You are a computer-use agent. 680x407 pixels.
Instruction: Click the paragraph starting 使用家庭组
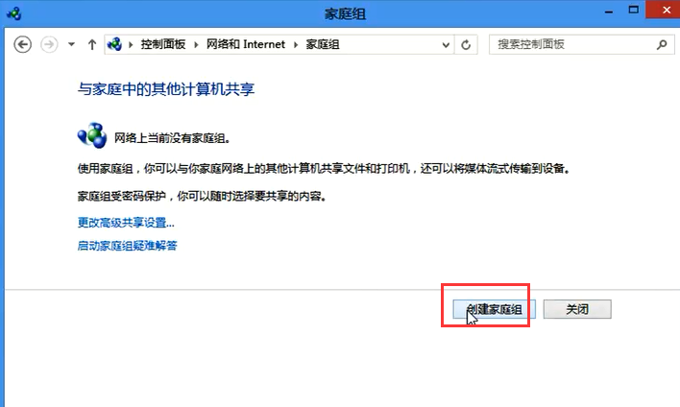pos(324,169)
